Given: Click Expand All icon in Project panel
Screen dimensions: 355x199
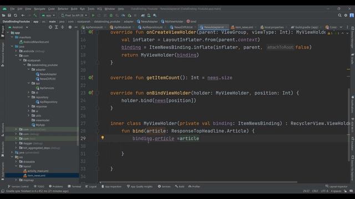Looking at the screenshot, I should coord(57,27).
